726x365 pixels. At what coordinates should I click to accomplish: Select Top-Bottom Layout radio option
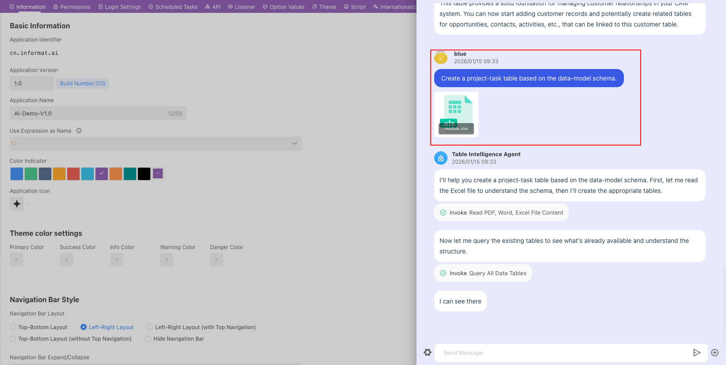13,327
